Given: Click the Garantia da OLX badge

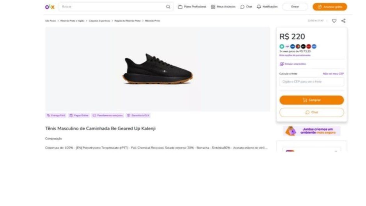Looking at the screenshot, I should pyautogui.click(x=138, y=115).
